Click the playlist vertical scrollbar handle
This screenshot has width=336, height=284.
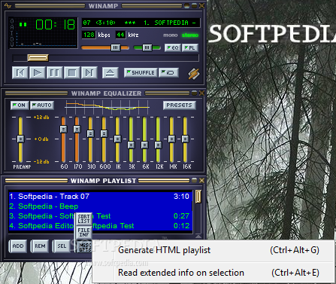point(198,197)
